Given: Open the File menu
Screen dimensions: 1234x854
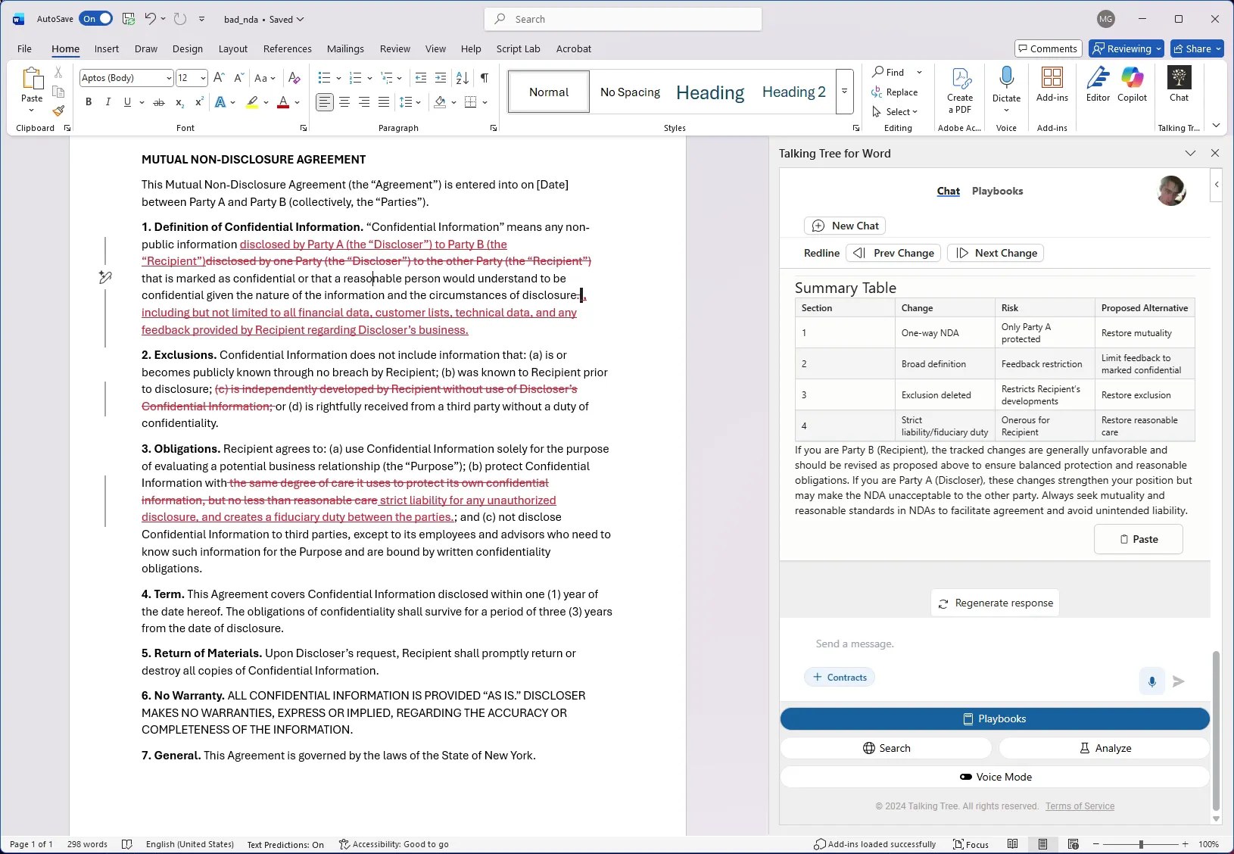Looking at the screenshot, I should click(x=24, y=48).
